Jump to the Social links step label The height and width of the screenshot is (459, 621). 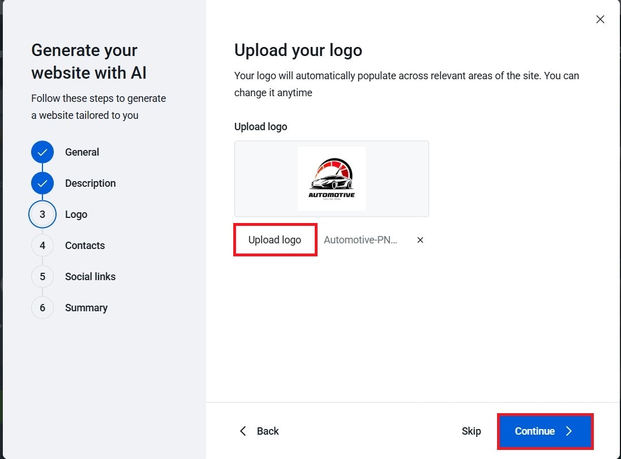coord(90,277)
